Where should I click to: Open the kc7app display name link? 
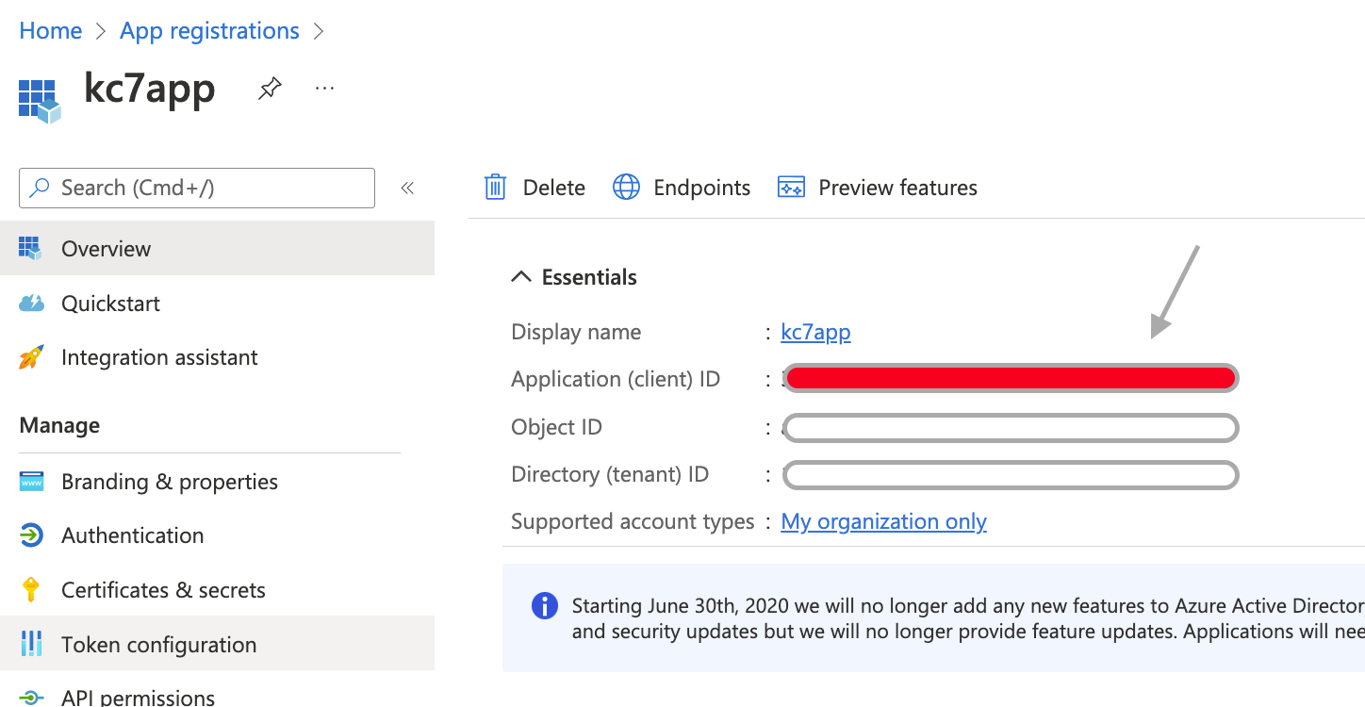[x=816, y=332]
